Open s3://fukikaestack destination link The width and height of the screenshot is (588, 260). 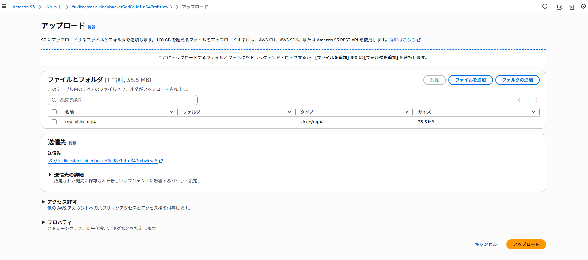click(102, 161)
